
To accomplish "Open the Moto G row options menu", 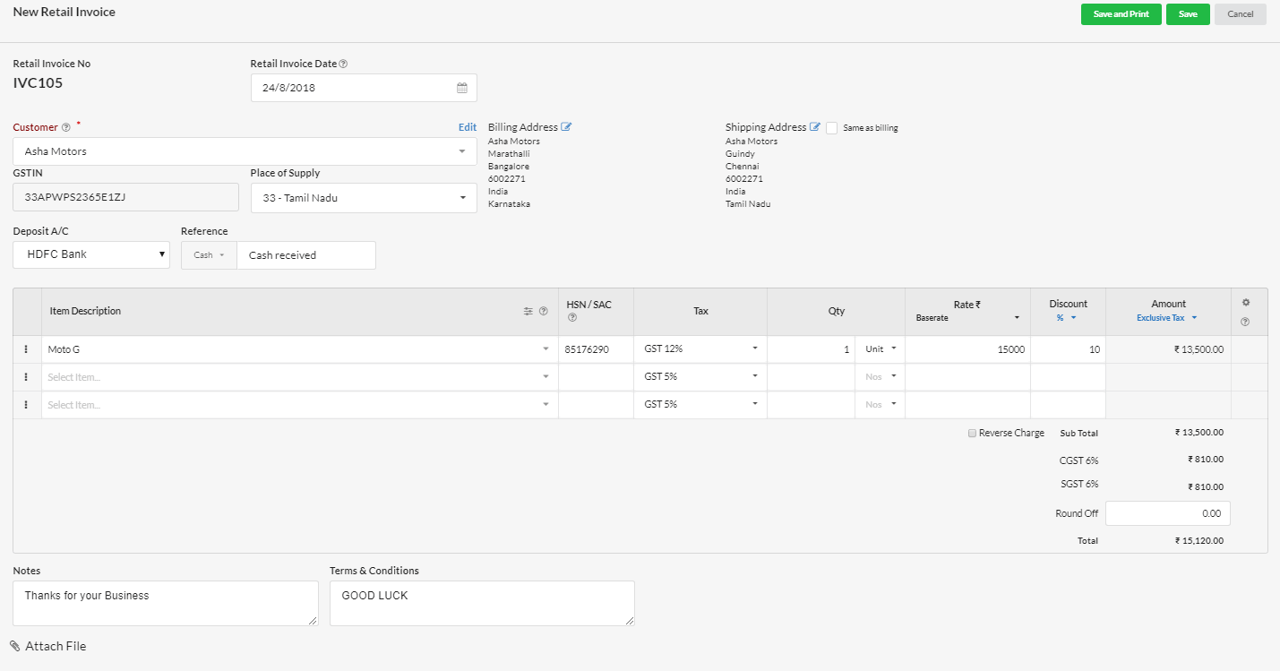I will [x=26, y=349].
